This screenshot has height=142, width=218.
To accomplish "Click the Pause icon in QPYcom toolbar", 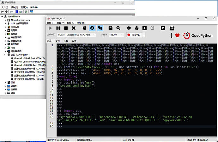I will click(58, 28).
